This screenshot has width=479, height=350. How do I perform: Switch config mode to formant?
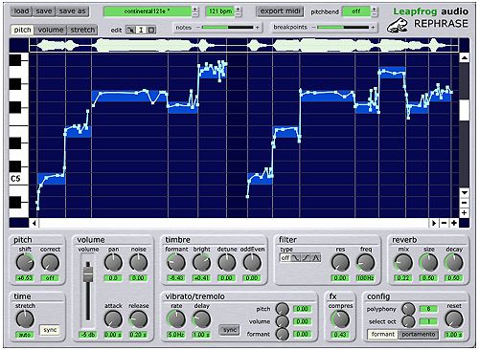pos(382,335)
